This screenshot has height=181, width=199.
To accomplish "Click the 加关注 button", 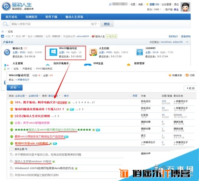I will (111, 36).
